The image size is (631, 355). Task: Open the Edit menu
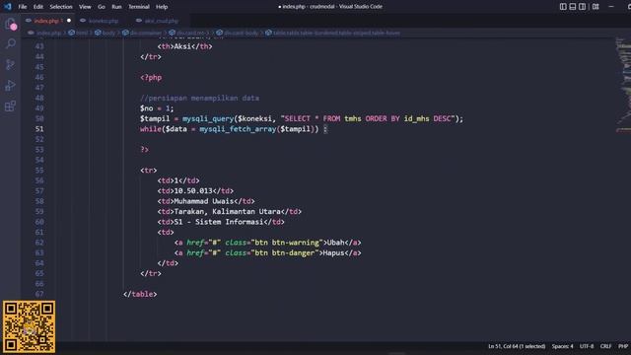(x=38, y=7)
